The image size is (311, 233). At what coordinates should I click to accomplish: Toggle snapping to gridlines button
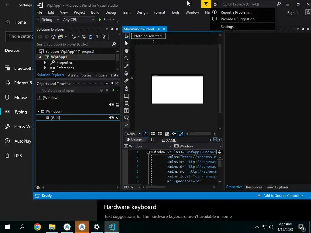click(160, 134)
